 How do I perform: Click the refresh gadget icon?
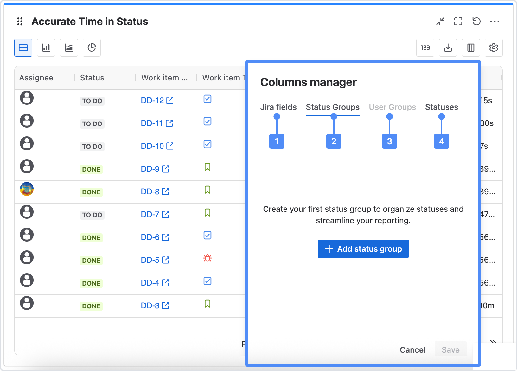point(476,22)
